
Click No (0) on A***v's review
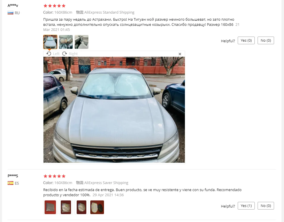(x=266, y=41)
